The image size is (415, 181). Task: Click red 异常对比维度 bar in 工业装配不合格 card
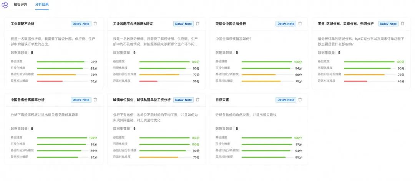50,81
